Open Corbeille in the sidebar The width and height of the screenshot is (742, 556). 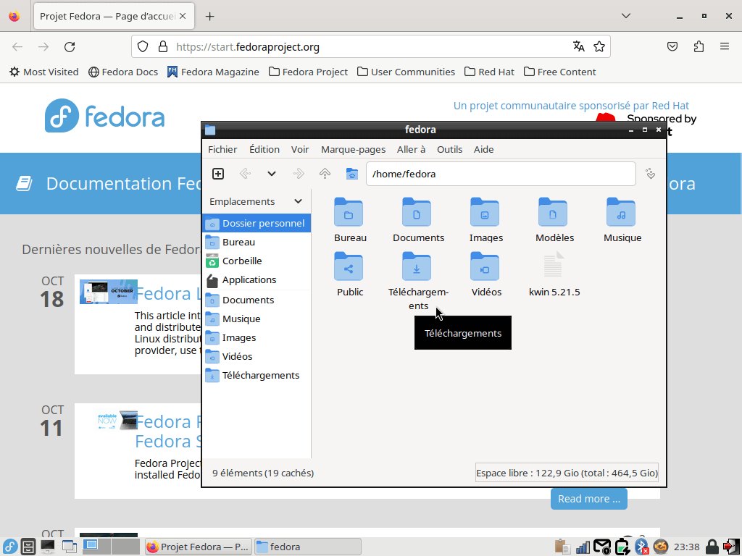click(x=257, y=261)
